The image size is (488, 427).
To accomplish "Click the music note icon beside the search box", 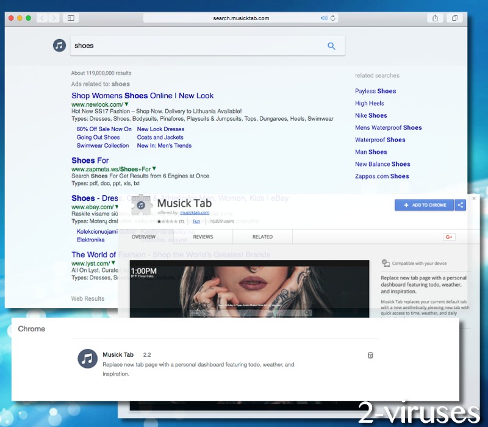I will tap(59, 45).
